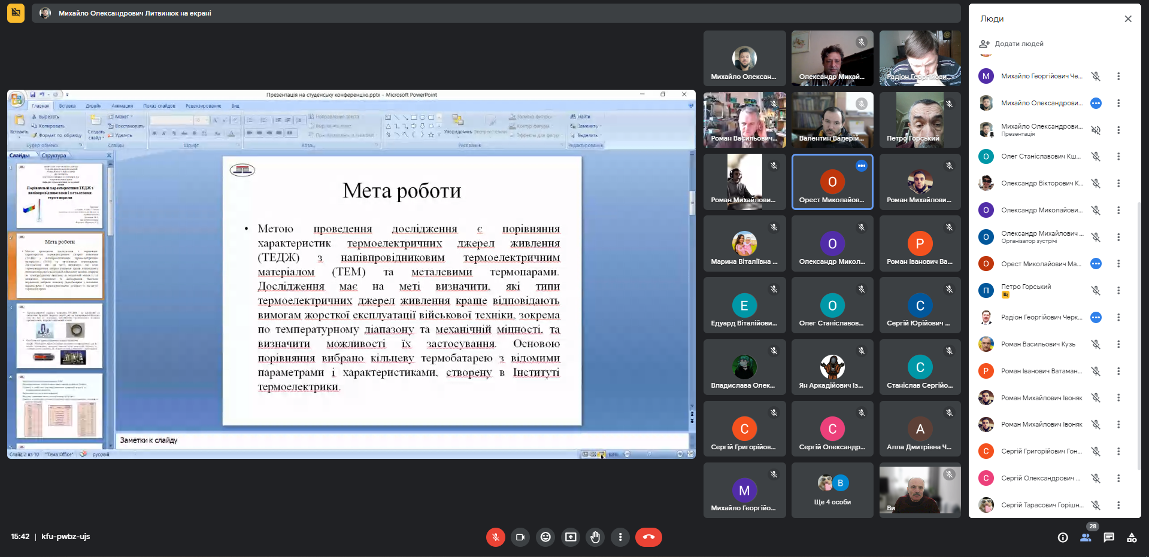
Task: Open the chat with everyone icon
Action: (1109, 537)
